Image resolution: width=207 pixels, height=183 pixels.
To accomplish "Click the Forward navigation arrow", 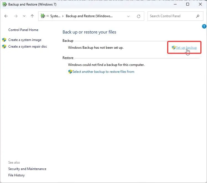I will pyautogui.click(x=16, y=16).
